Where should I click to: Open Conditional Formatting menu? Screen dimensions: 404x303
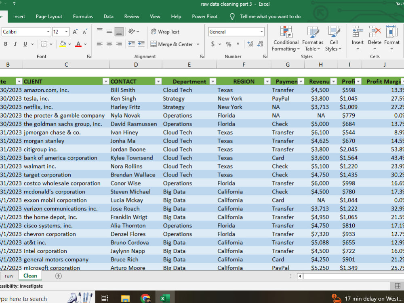click(x=286, y=39)
